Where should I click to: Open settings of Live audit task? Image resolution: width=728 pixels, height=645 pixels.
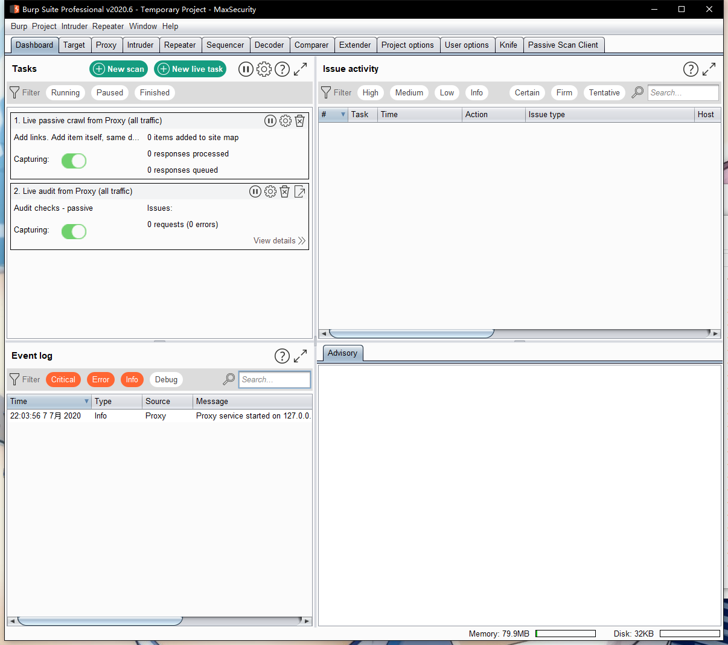[270, 191]
